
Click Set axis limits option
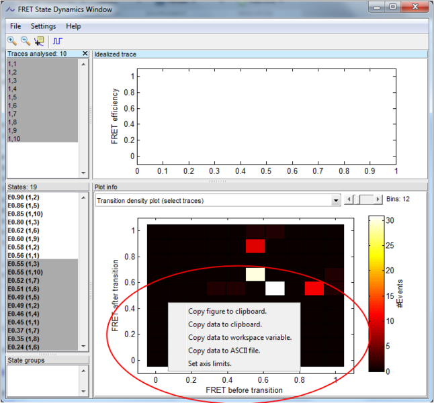pos(210,363)
